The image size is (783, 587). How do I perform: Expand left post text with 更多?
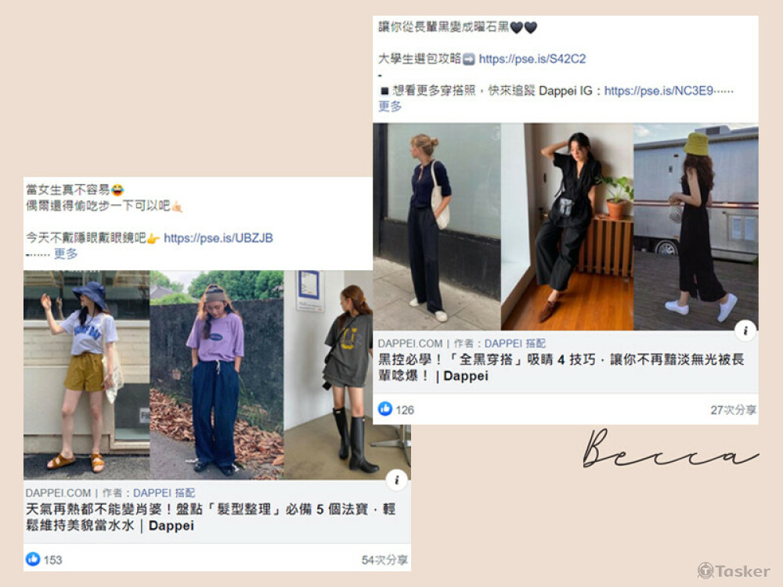66,254
